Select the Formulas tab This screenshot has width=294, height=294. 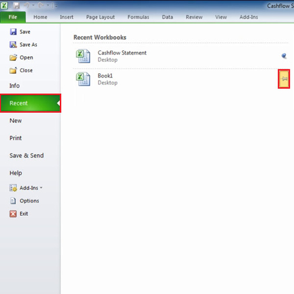coord(138,17)
